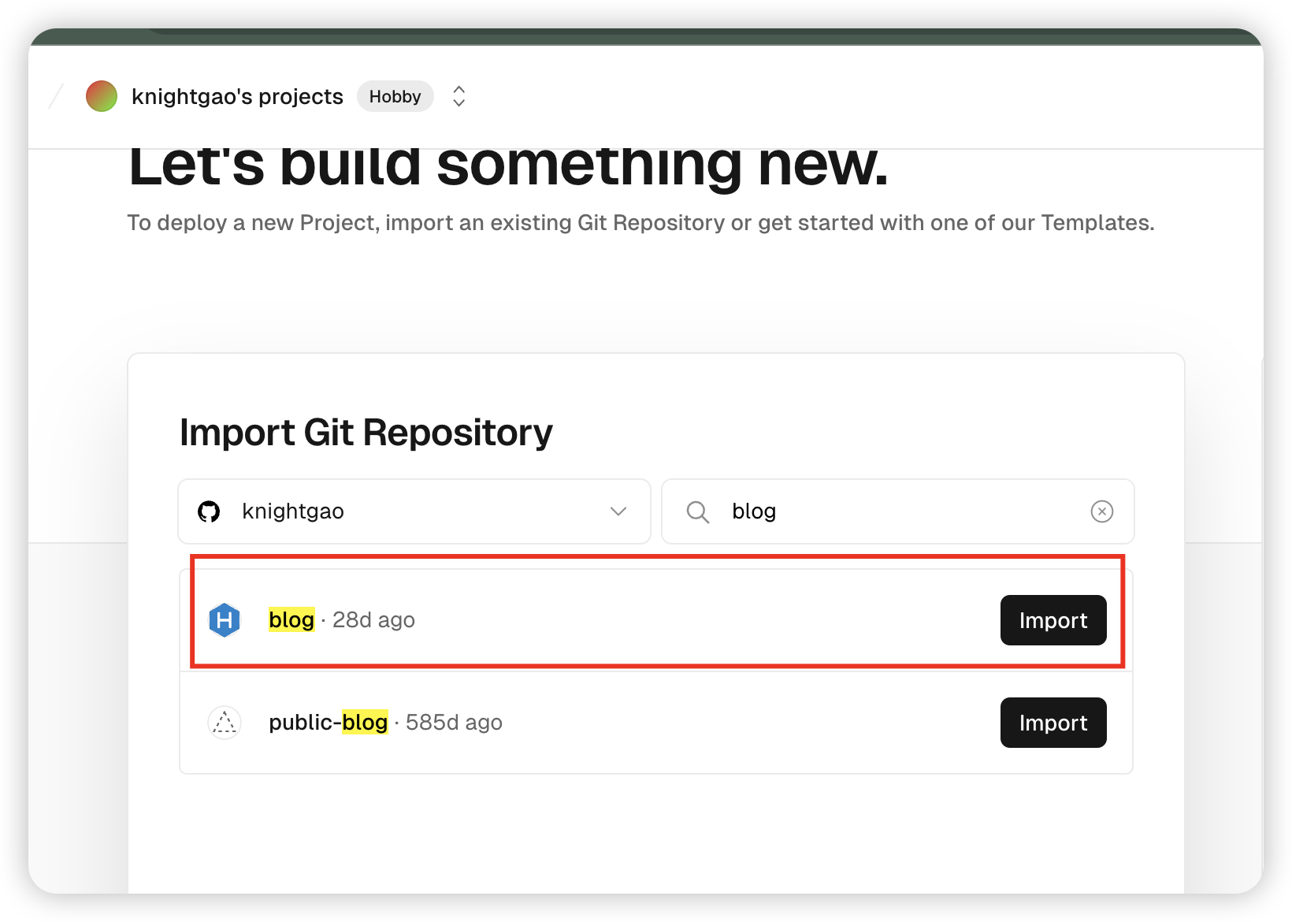Import the blog repository
The width and height of the screenshot is (1292, 922).
click(1053, 620)
